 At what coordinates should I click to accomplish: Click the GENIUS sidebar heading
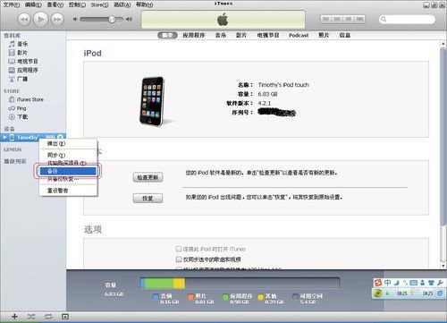pyautogui.click(x=13, y=149)
